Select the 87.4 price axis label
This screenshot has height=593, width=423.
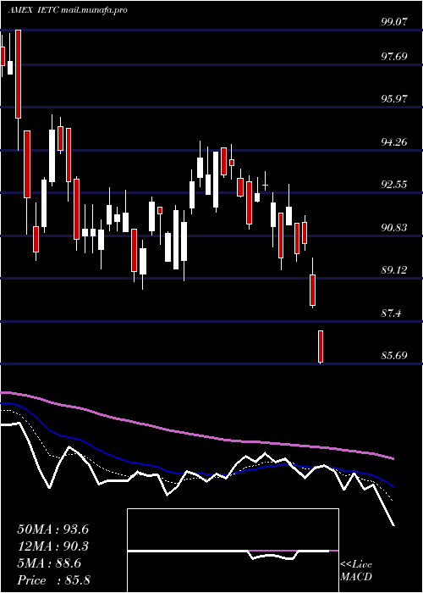click(x=391, y=313)
